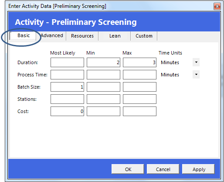Click the Process Time Most Likely field
This screenshot has width=224, height=182.
point(67,75)
